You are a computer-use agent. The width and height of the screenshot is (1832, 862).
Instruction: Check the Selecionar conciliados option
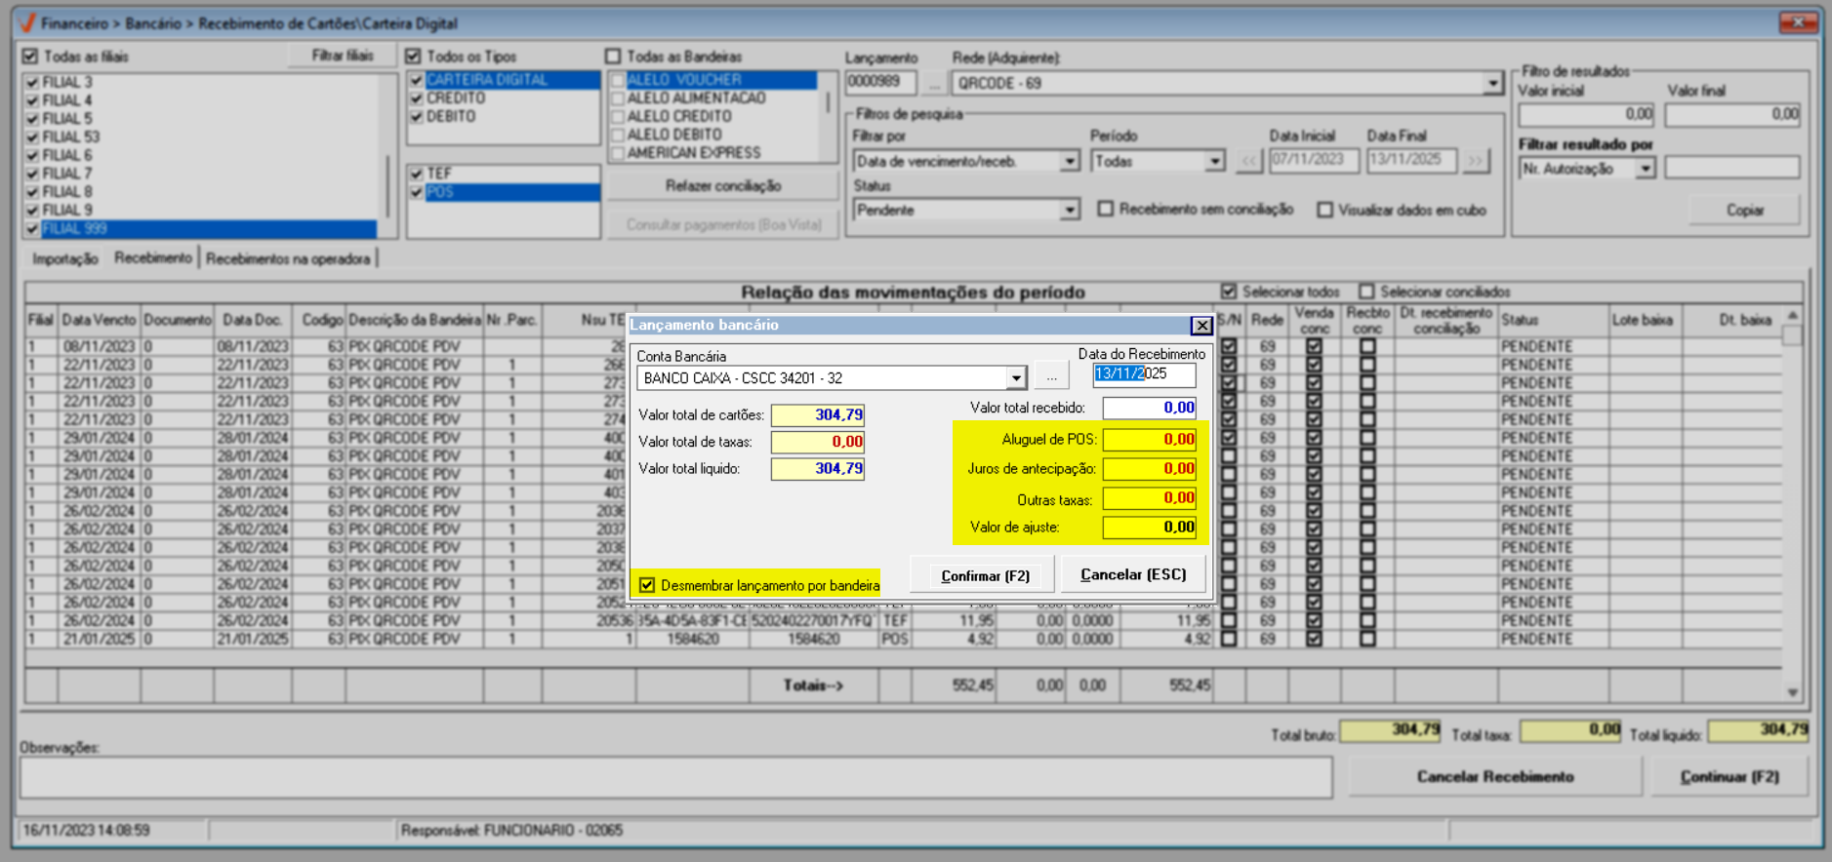1366,292
